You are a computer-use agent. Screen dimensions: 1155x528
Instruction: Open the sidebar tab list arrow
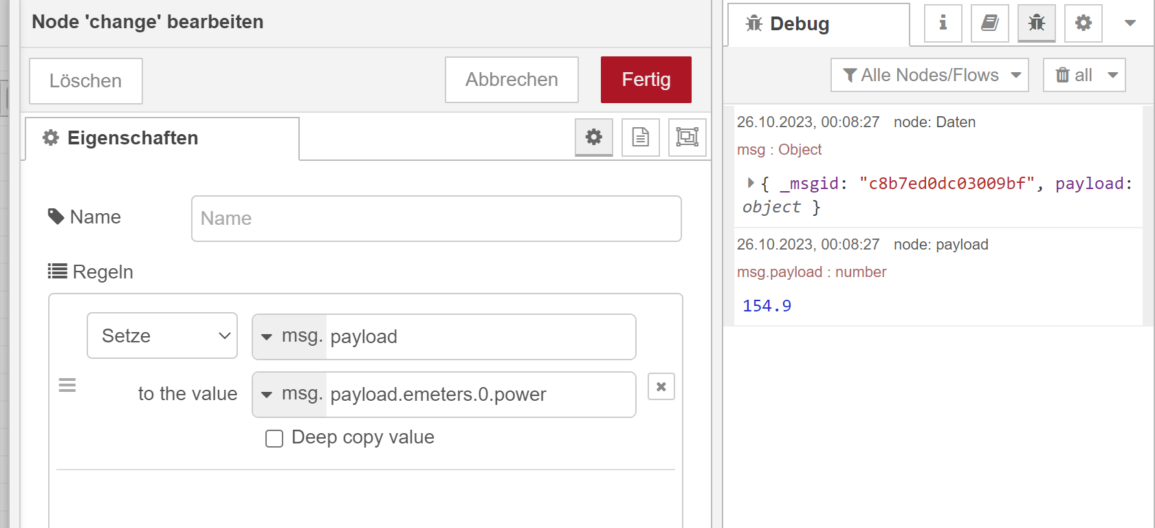coord(1130,23)
